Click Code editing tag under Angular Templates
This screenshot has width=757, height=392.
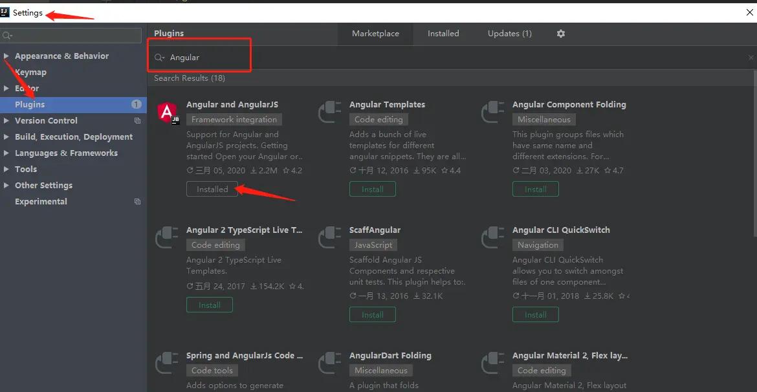click(x=378, y=120)
